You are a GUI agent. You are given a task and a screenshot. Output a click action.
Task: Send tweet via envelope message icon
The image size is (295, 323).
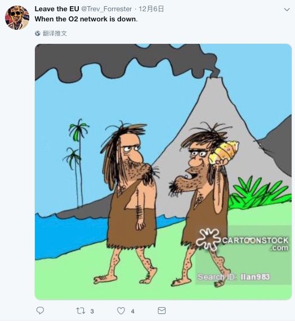[x=162, y=311]
